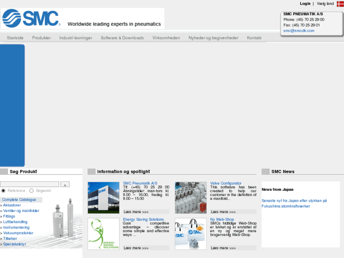Select the Søgeord radio button
Viewport: 344px width, 258px height.
tap(31, 191)
